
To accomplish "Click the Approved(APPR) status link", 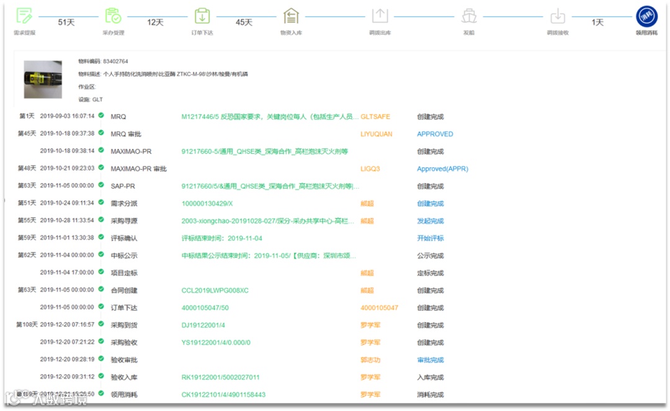I will click(x=443, y=169).
